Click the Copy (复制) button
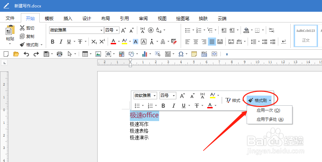 click(x=27, y=37)
